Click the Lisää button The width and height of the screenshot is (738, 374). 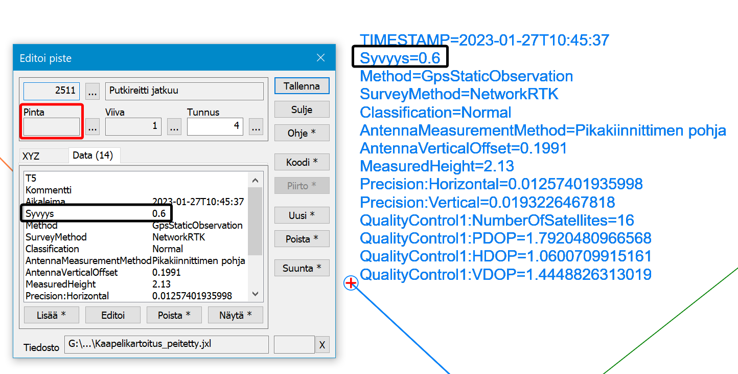coord(51,315)
